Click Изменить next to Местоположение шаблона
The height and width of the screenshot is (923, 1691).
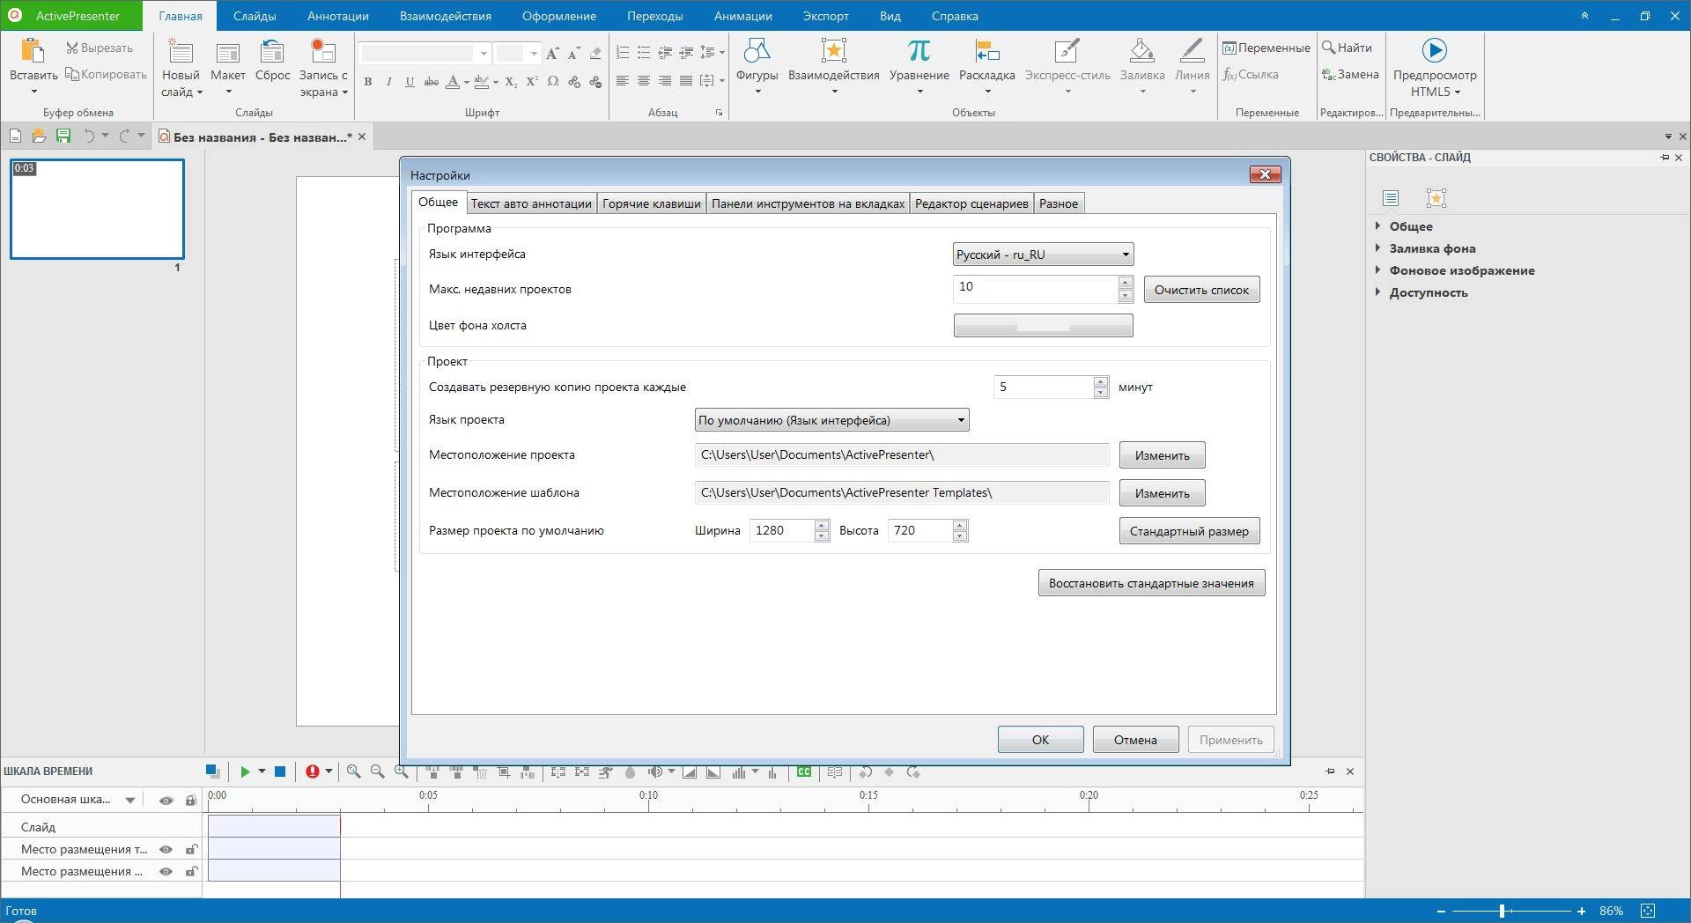pyautogui.click(x=1162, y=493)
